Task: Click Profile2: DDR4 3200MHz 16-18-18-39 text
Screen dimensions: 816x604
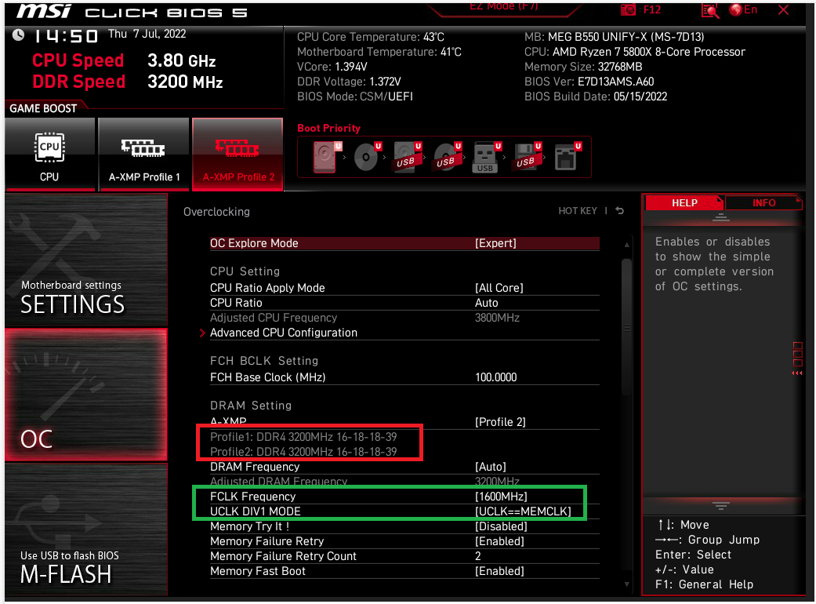Action: click(303, 452)
